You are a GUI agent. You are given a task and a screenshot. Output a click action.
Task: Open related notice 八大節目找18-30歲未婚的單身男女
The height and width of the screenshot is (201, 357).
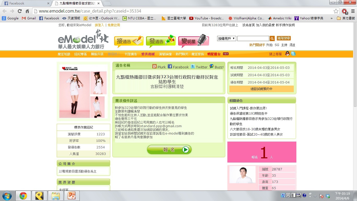click(255, 129)
